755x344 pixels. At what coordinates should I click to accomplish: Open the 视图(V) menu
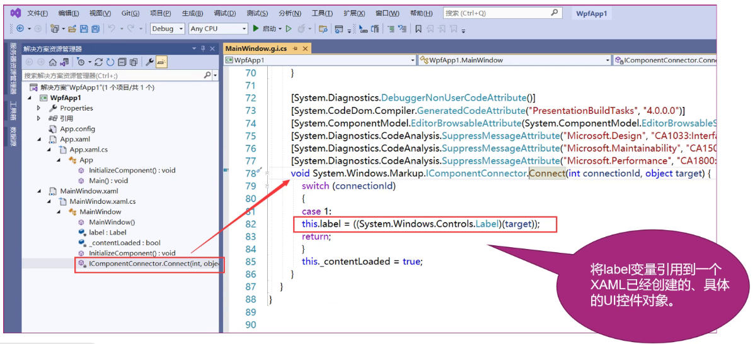(100, 13)
